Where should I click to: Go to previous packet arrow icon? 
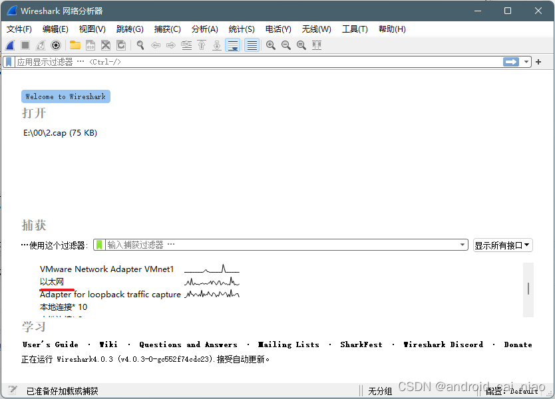click(156, 45)
